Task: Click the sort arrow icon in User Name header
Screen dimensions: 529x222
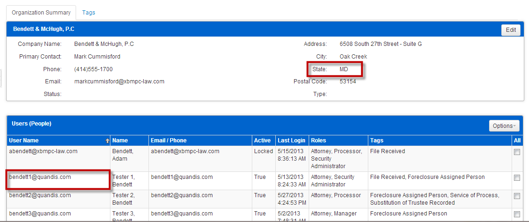Action: pos(107,141)
